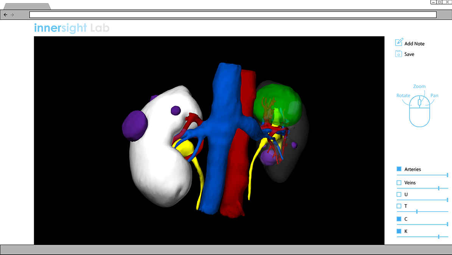The height and width of the screenshot is (255, 452).
Task: Enable the T layer checkbox
Action: point(399,206)
